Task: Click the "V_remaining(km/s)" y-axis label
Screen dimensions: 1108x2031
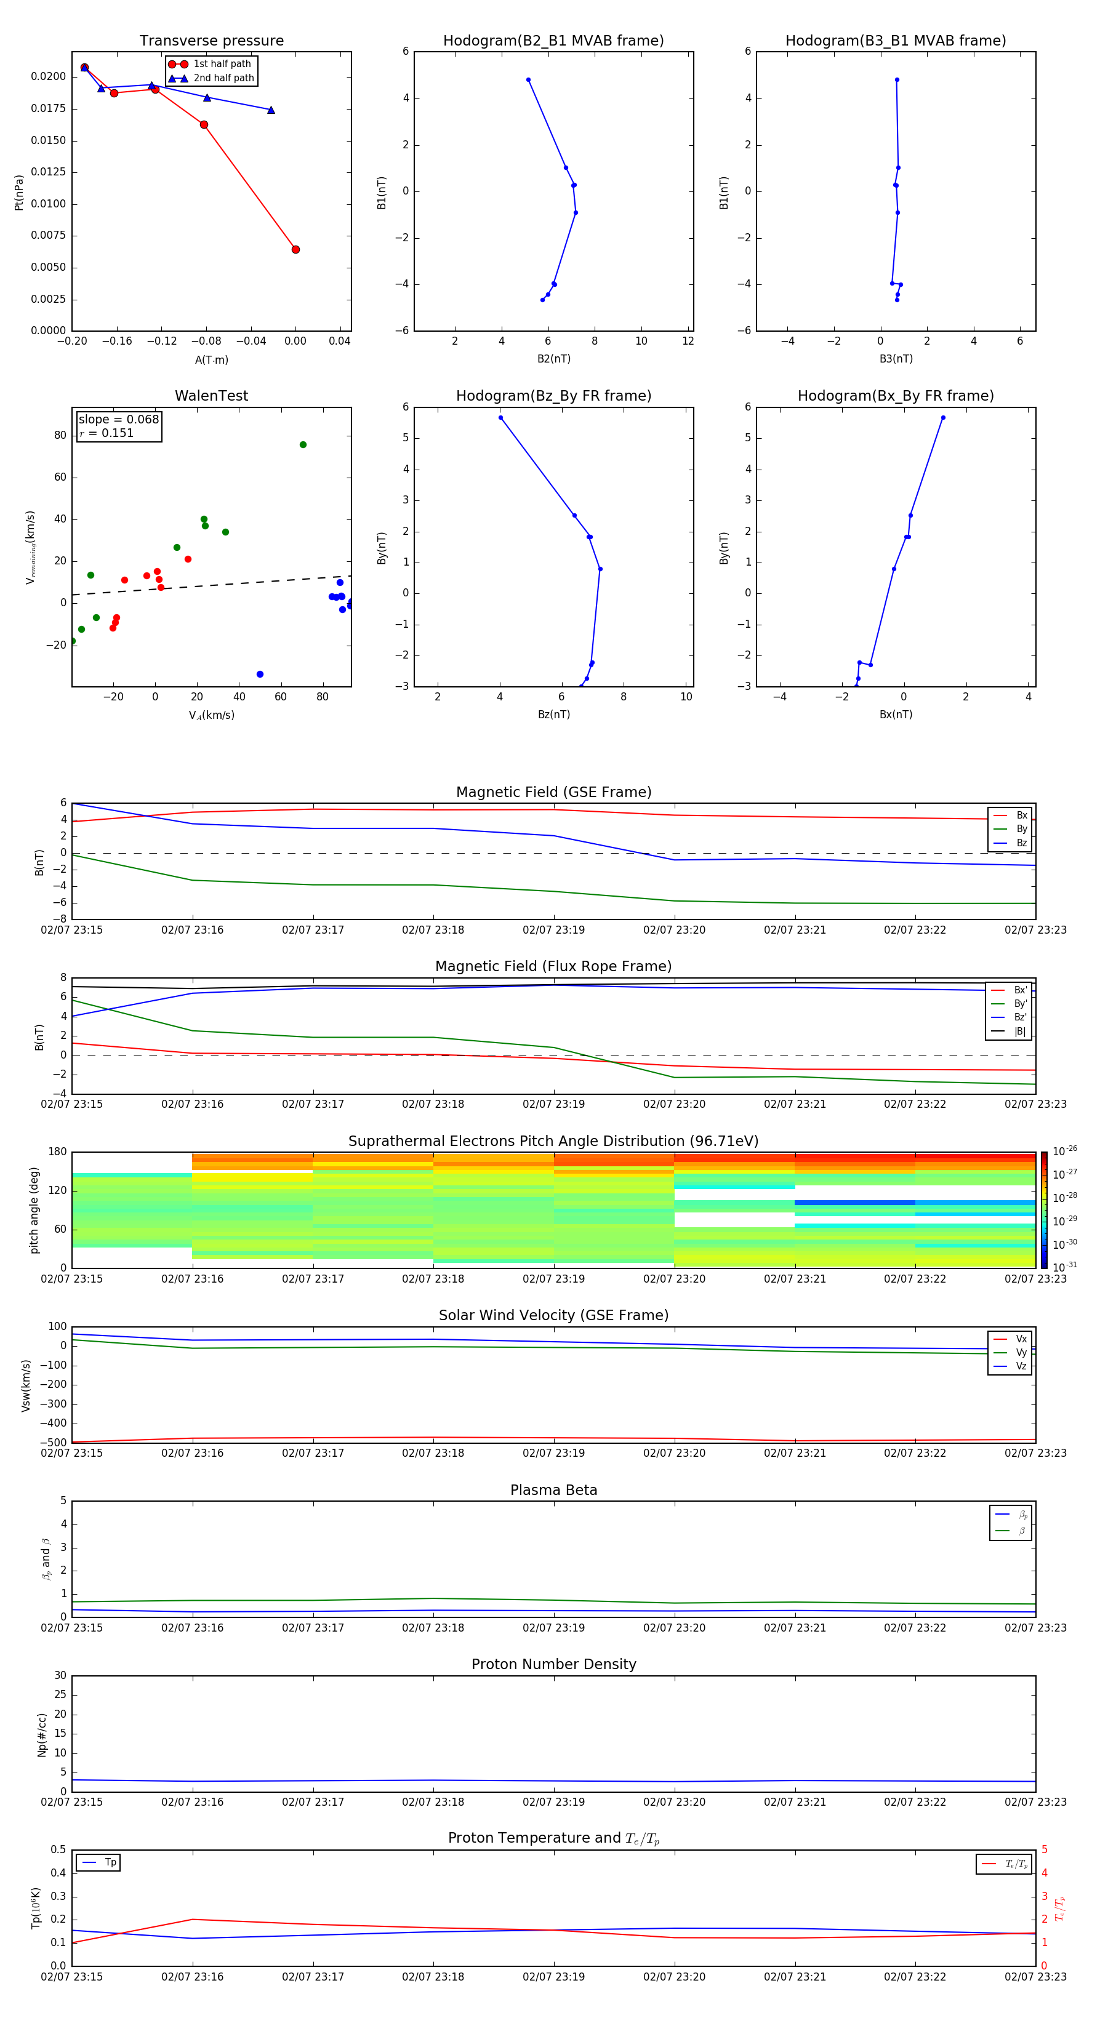Action: click(x=30, y=547)
